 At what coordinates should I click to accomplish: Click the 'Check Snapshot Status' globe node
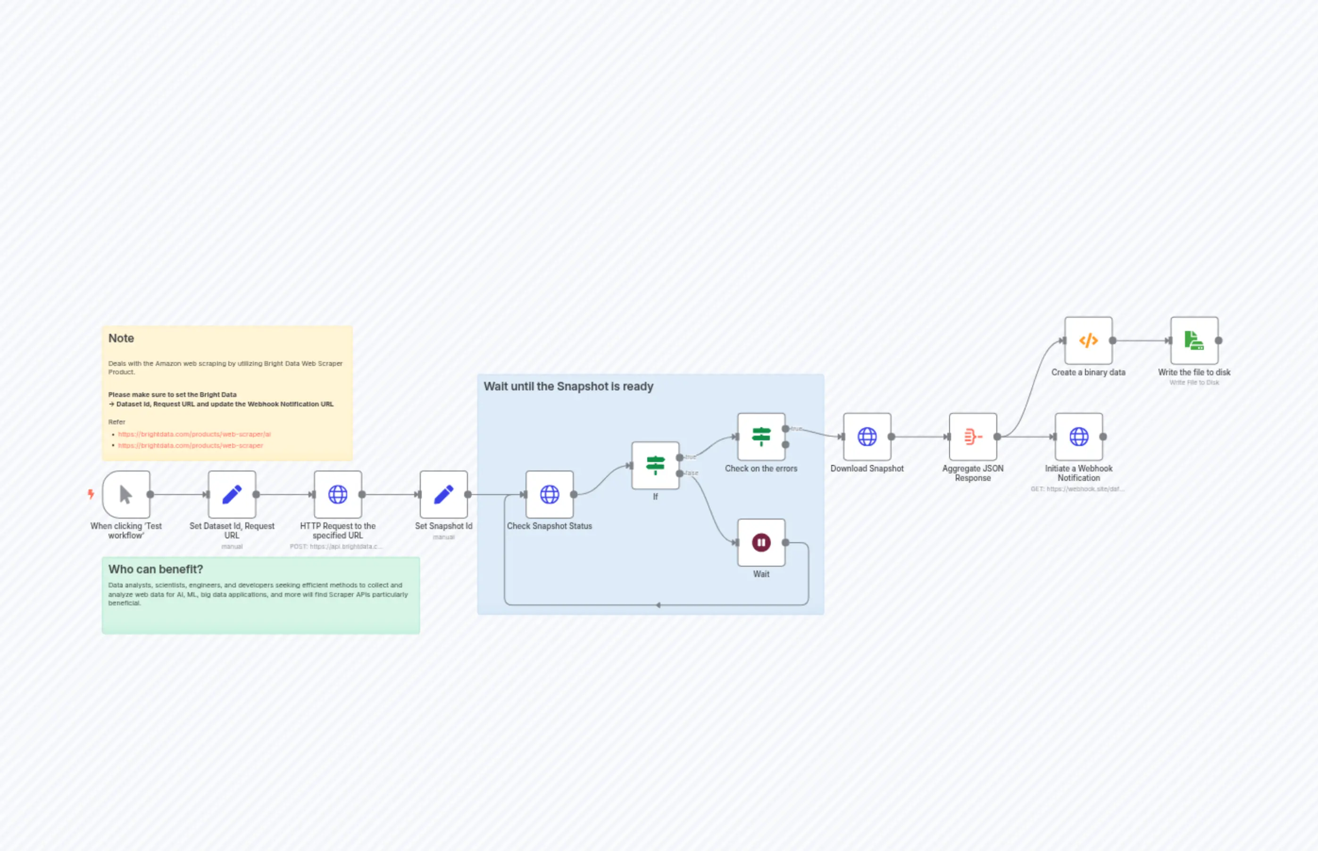(549, 494)
